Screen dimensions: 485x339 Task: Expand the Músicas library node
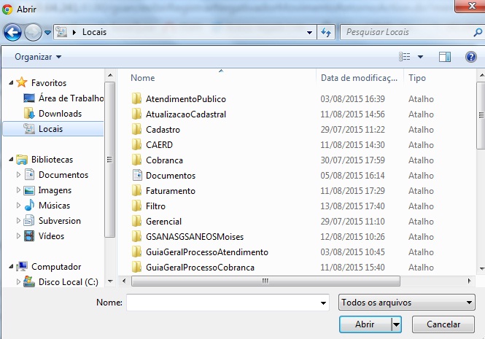coord(18,205)
